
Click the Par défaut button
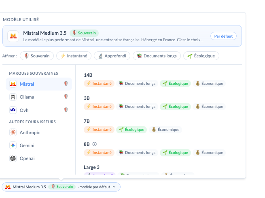point(223,36)
